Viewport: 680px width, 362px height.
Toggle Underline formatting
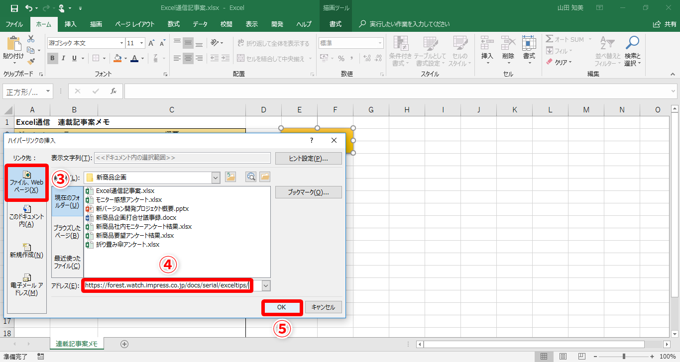point(75,58)
